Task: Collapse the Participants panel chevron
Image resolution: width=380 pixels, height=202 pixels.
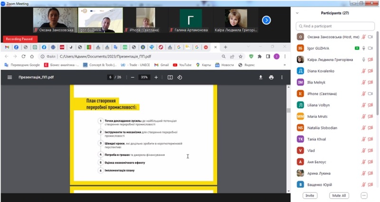Action: [297, 13]
